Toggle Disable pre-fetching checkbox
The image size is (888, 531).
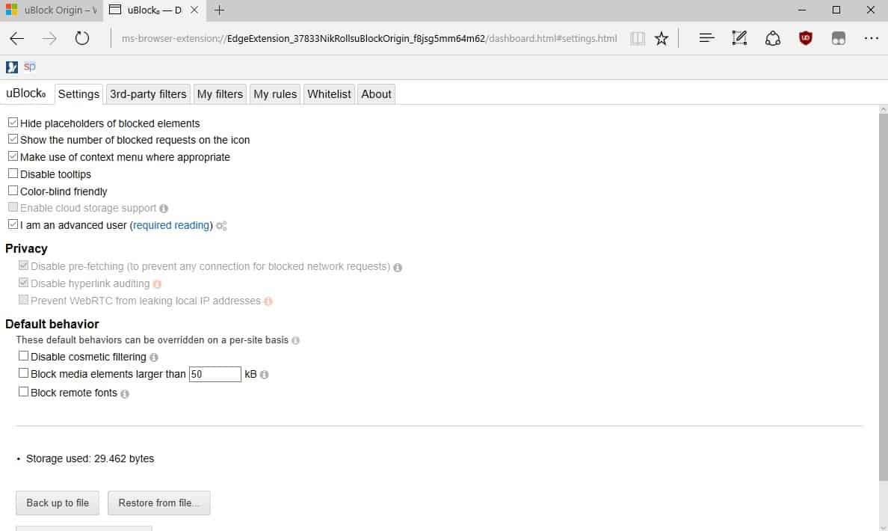(x=23, y=265)
